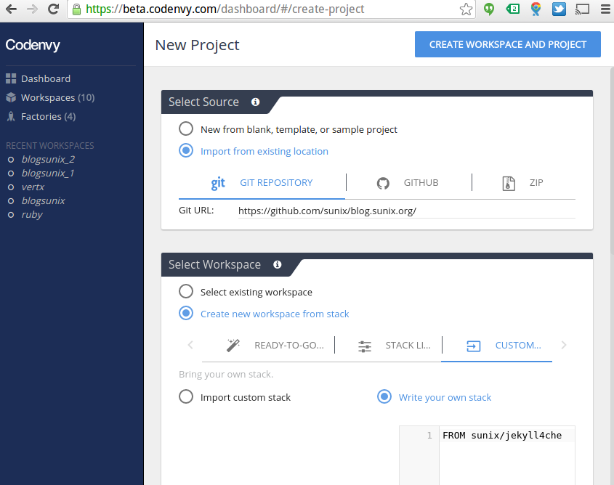Click the Maps pin extension icon
Viewport: 614px width, 485px height.
tap(536, 9)
